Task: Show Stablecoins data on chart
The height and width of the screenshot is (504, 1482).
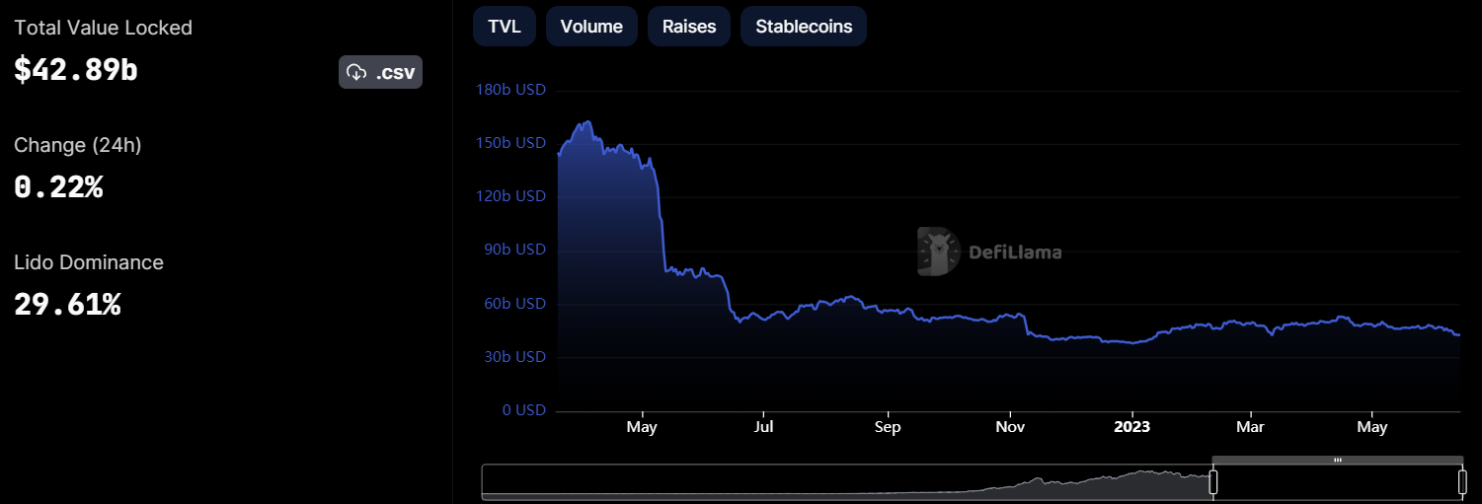Action: 804,27
